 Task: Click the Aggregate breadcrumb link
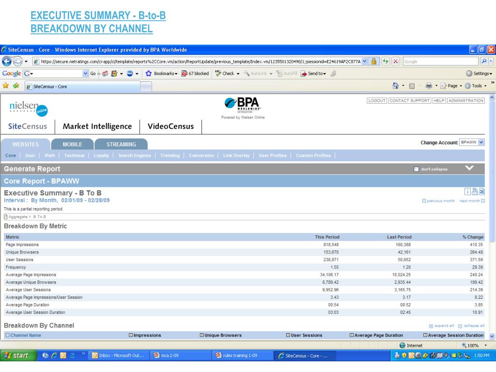click(x=18, y=217)
